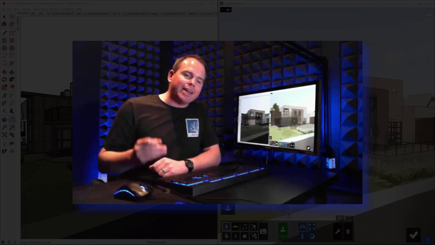Image resolution: width=435 pixels, height=245 pixels.
Task: Choose Lumion Outdoor category house icon
Action: tap(245, 236)
